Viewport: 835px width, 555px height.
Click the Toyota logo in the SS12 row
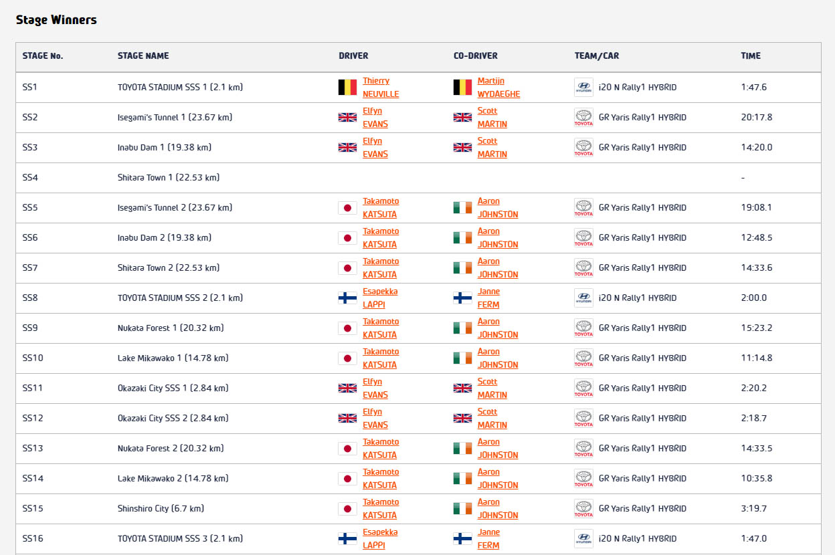(x=583, y=419)
